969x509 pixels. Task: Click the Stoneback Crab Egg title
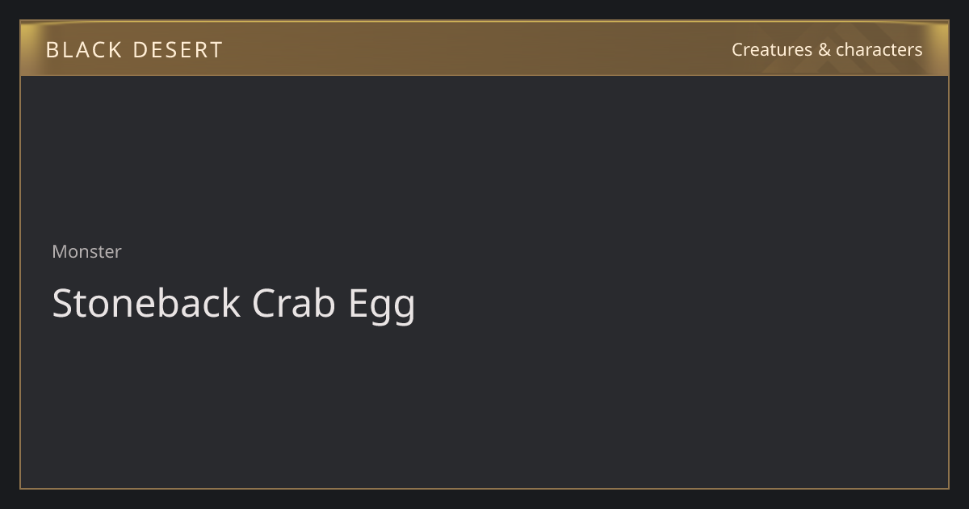tap(233, 304)
